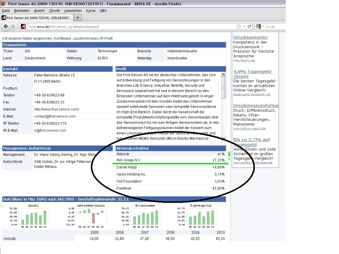
Task: Click the ir@first-sensor.com email link
Action: [50, 131]
